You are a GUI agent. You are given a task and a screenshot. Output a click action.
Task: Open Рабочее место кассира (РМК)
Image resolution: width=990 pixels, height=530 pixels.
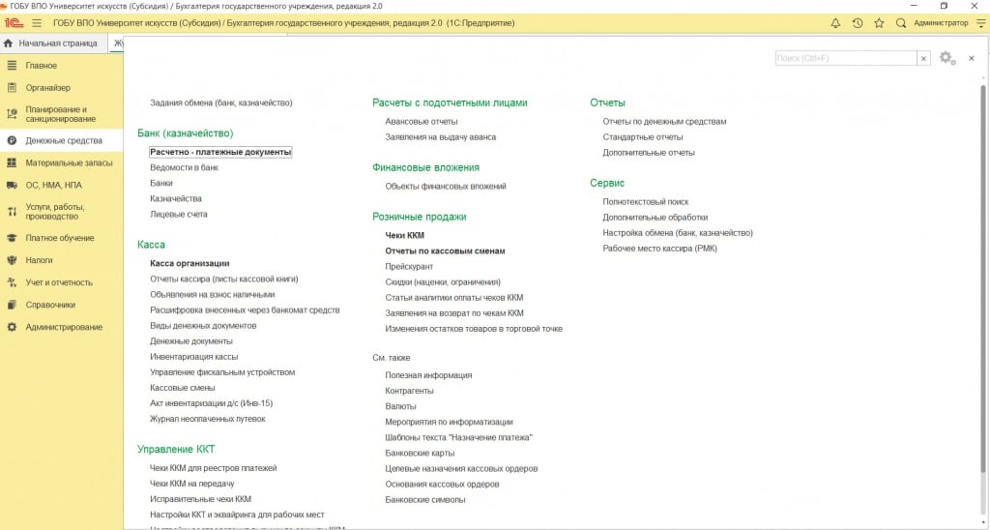[x=659, y=249]
